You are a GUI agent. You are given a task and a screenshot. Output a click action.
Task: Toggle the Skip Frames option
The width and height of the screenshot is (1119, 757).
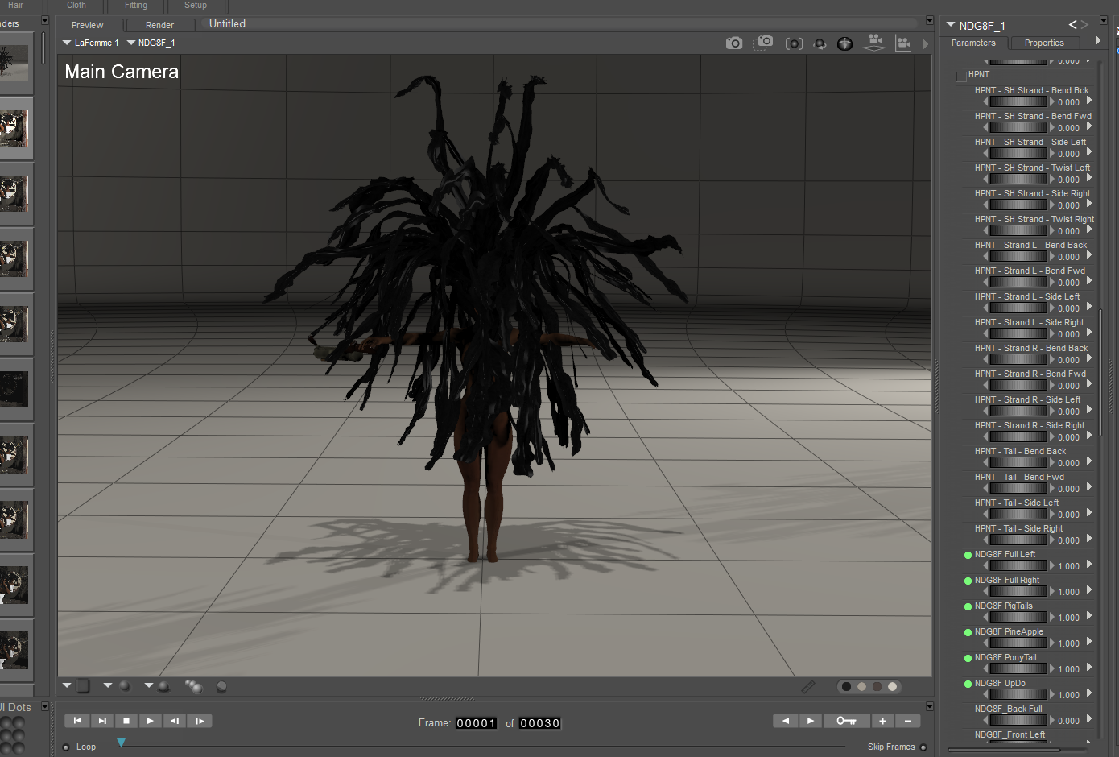[x=923, y=747]
